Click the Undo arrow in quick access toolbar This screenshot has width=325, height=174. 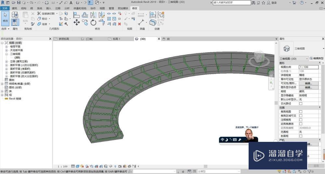(31, 3)
